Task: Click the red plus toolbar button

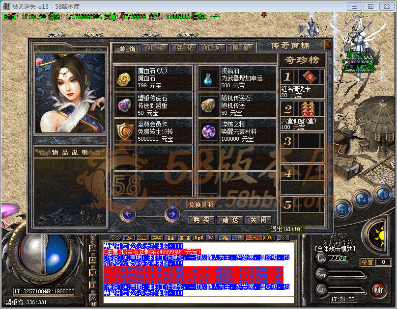Action: click(254, 238)
